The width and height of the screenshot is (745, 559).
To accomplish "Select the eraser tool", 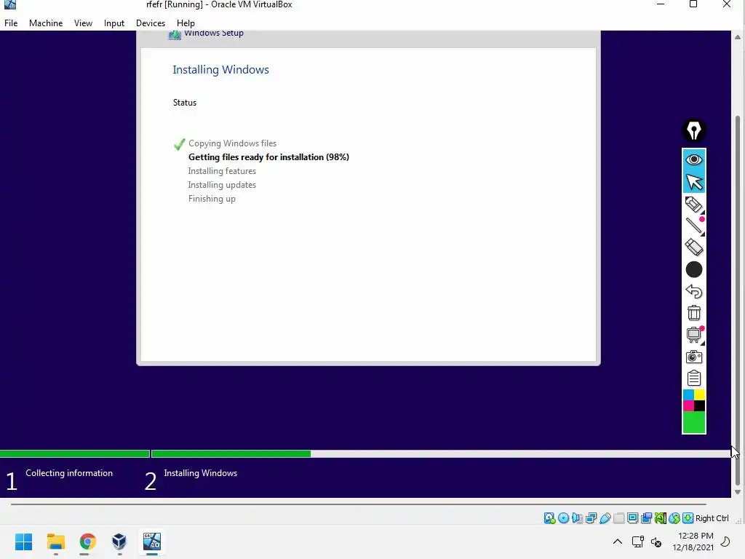I will (x=693, y=247).
